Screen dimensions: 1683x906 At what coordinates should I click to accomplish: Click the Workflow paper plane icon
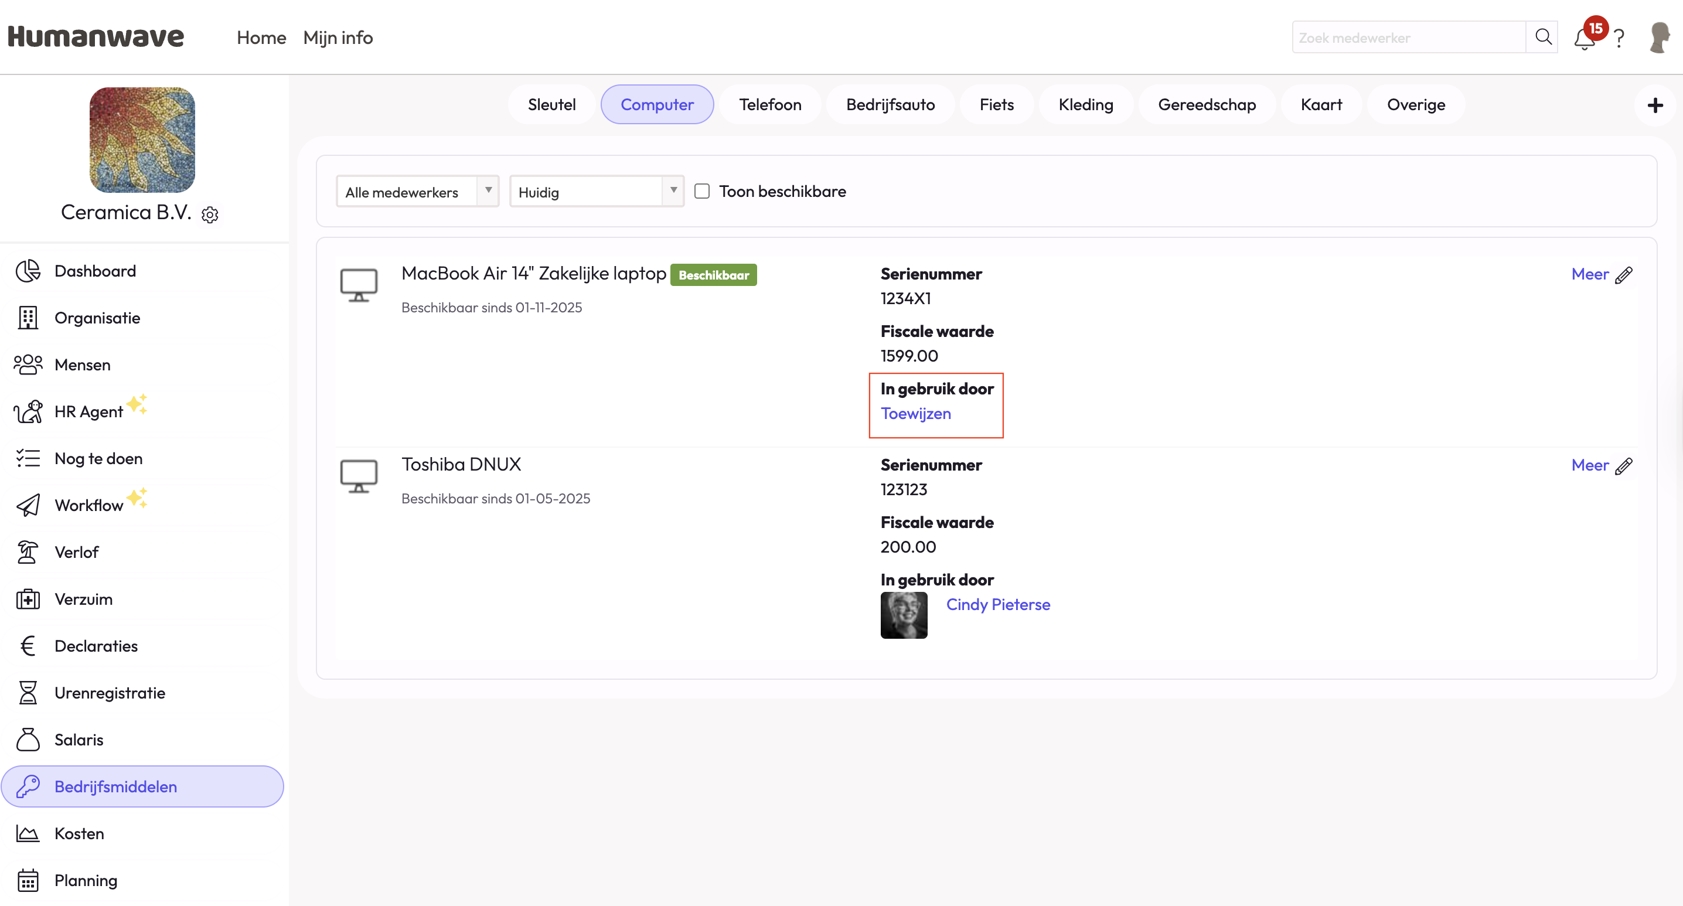[x=28, y=505]
